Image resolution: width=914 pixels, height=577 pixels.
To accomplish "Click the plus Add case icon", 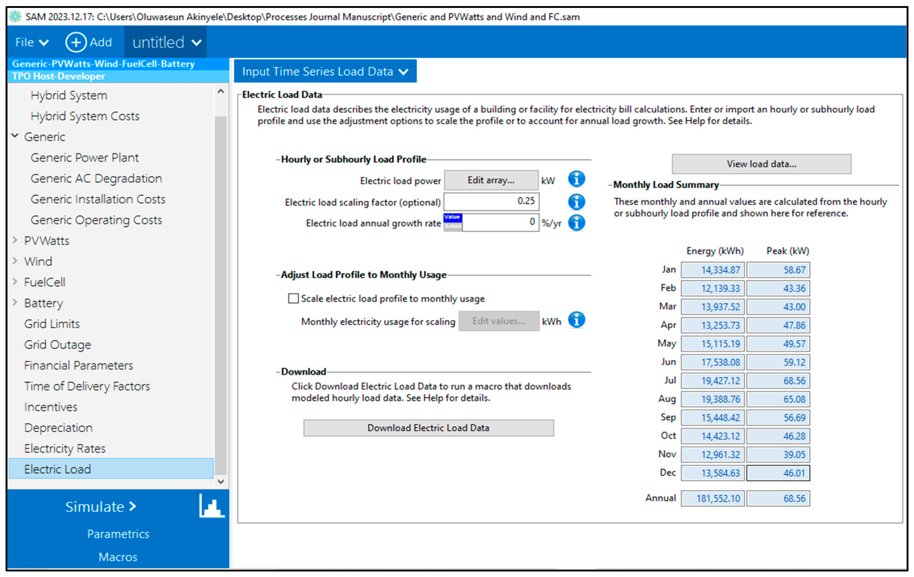I will (76, 42).
